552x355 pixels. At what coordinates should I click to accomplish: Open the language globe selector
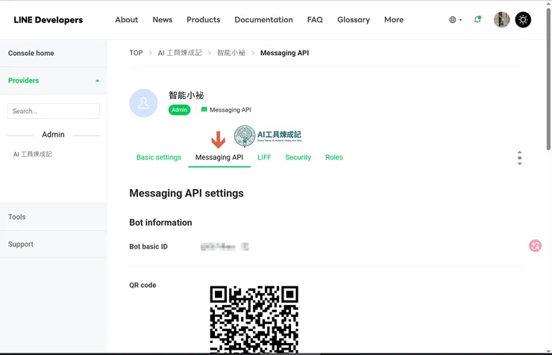click(455, 19)
